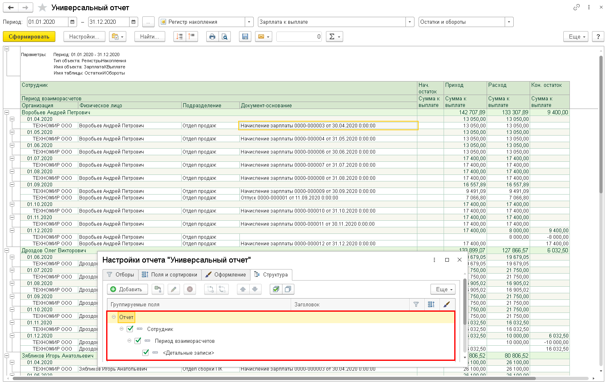Image resolution: width=608 pixels, height=385 pixels.
Task: Switch to the Отборы tab
Action: [x=121, y=274]
